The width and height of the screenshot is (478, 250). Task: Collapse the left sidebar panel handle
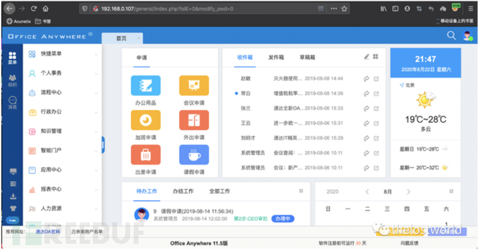point(103,145)
